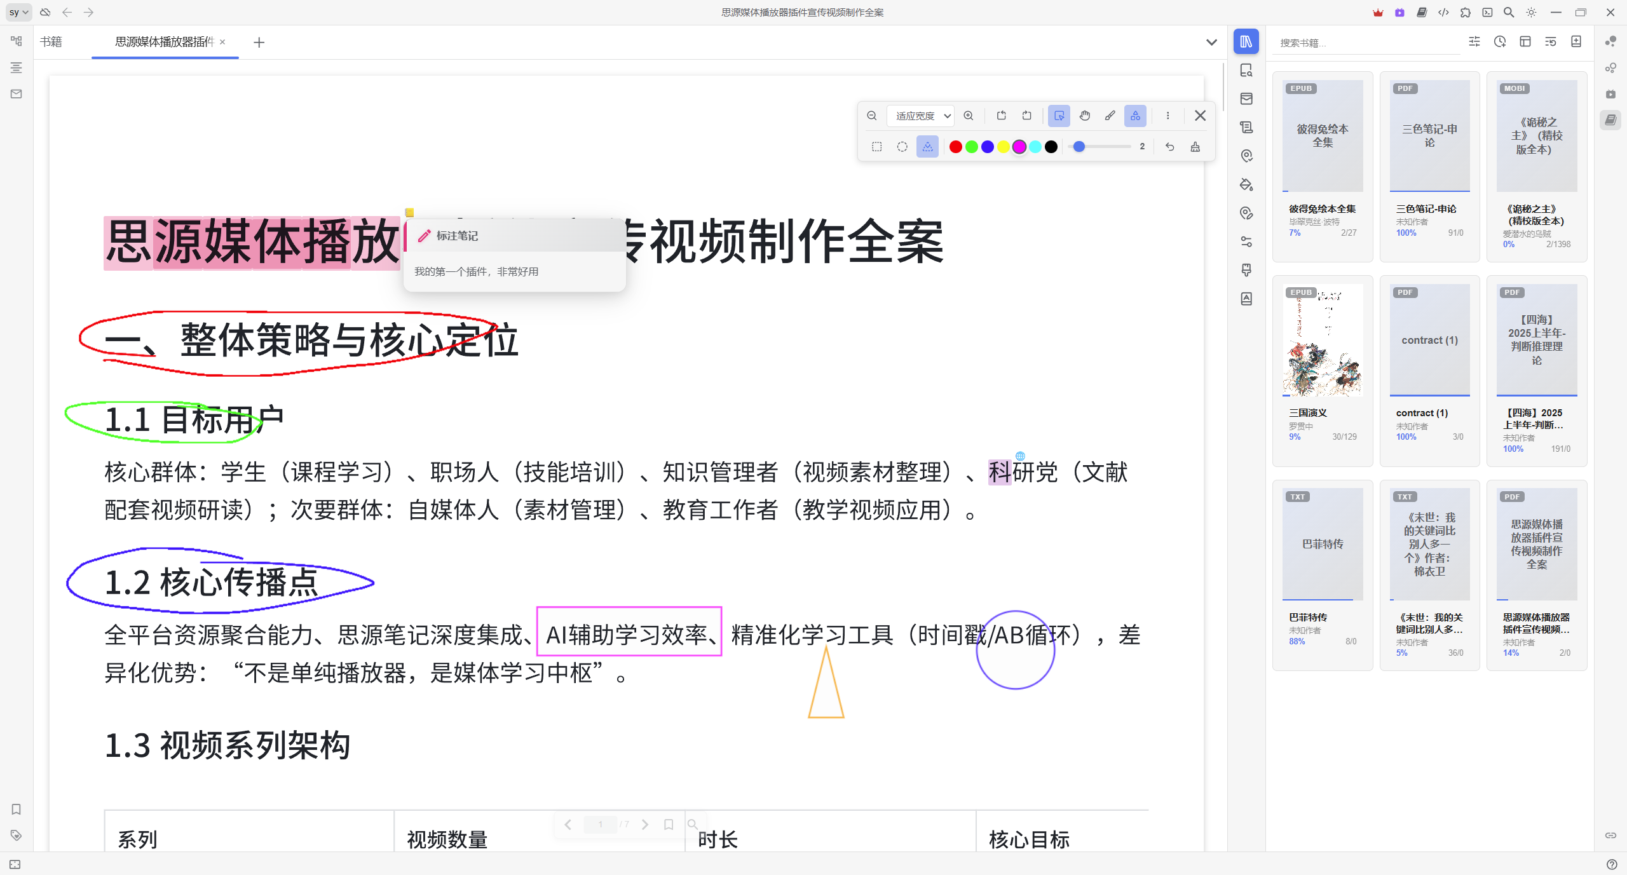Select the 思源媒体播放器插件 tab

click(x=164, y=42)
